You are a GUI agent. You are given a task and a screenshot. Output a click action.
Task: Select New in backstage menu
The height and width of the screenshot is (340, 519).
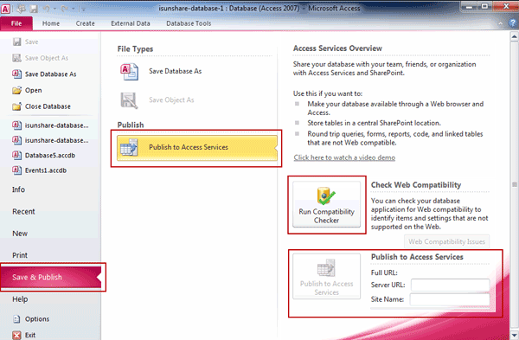click(x=20, y=234)
